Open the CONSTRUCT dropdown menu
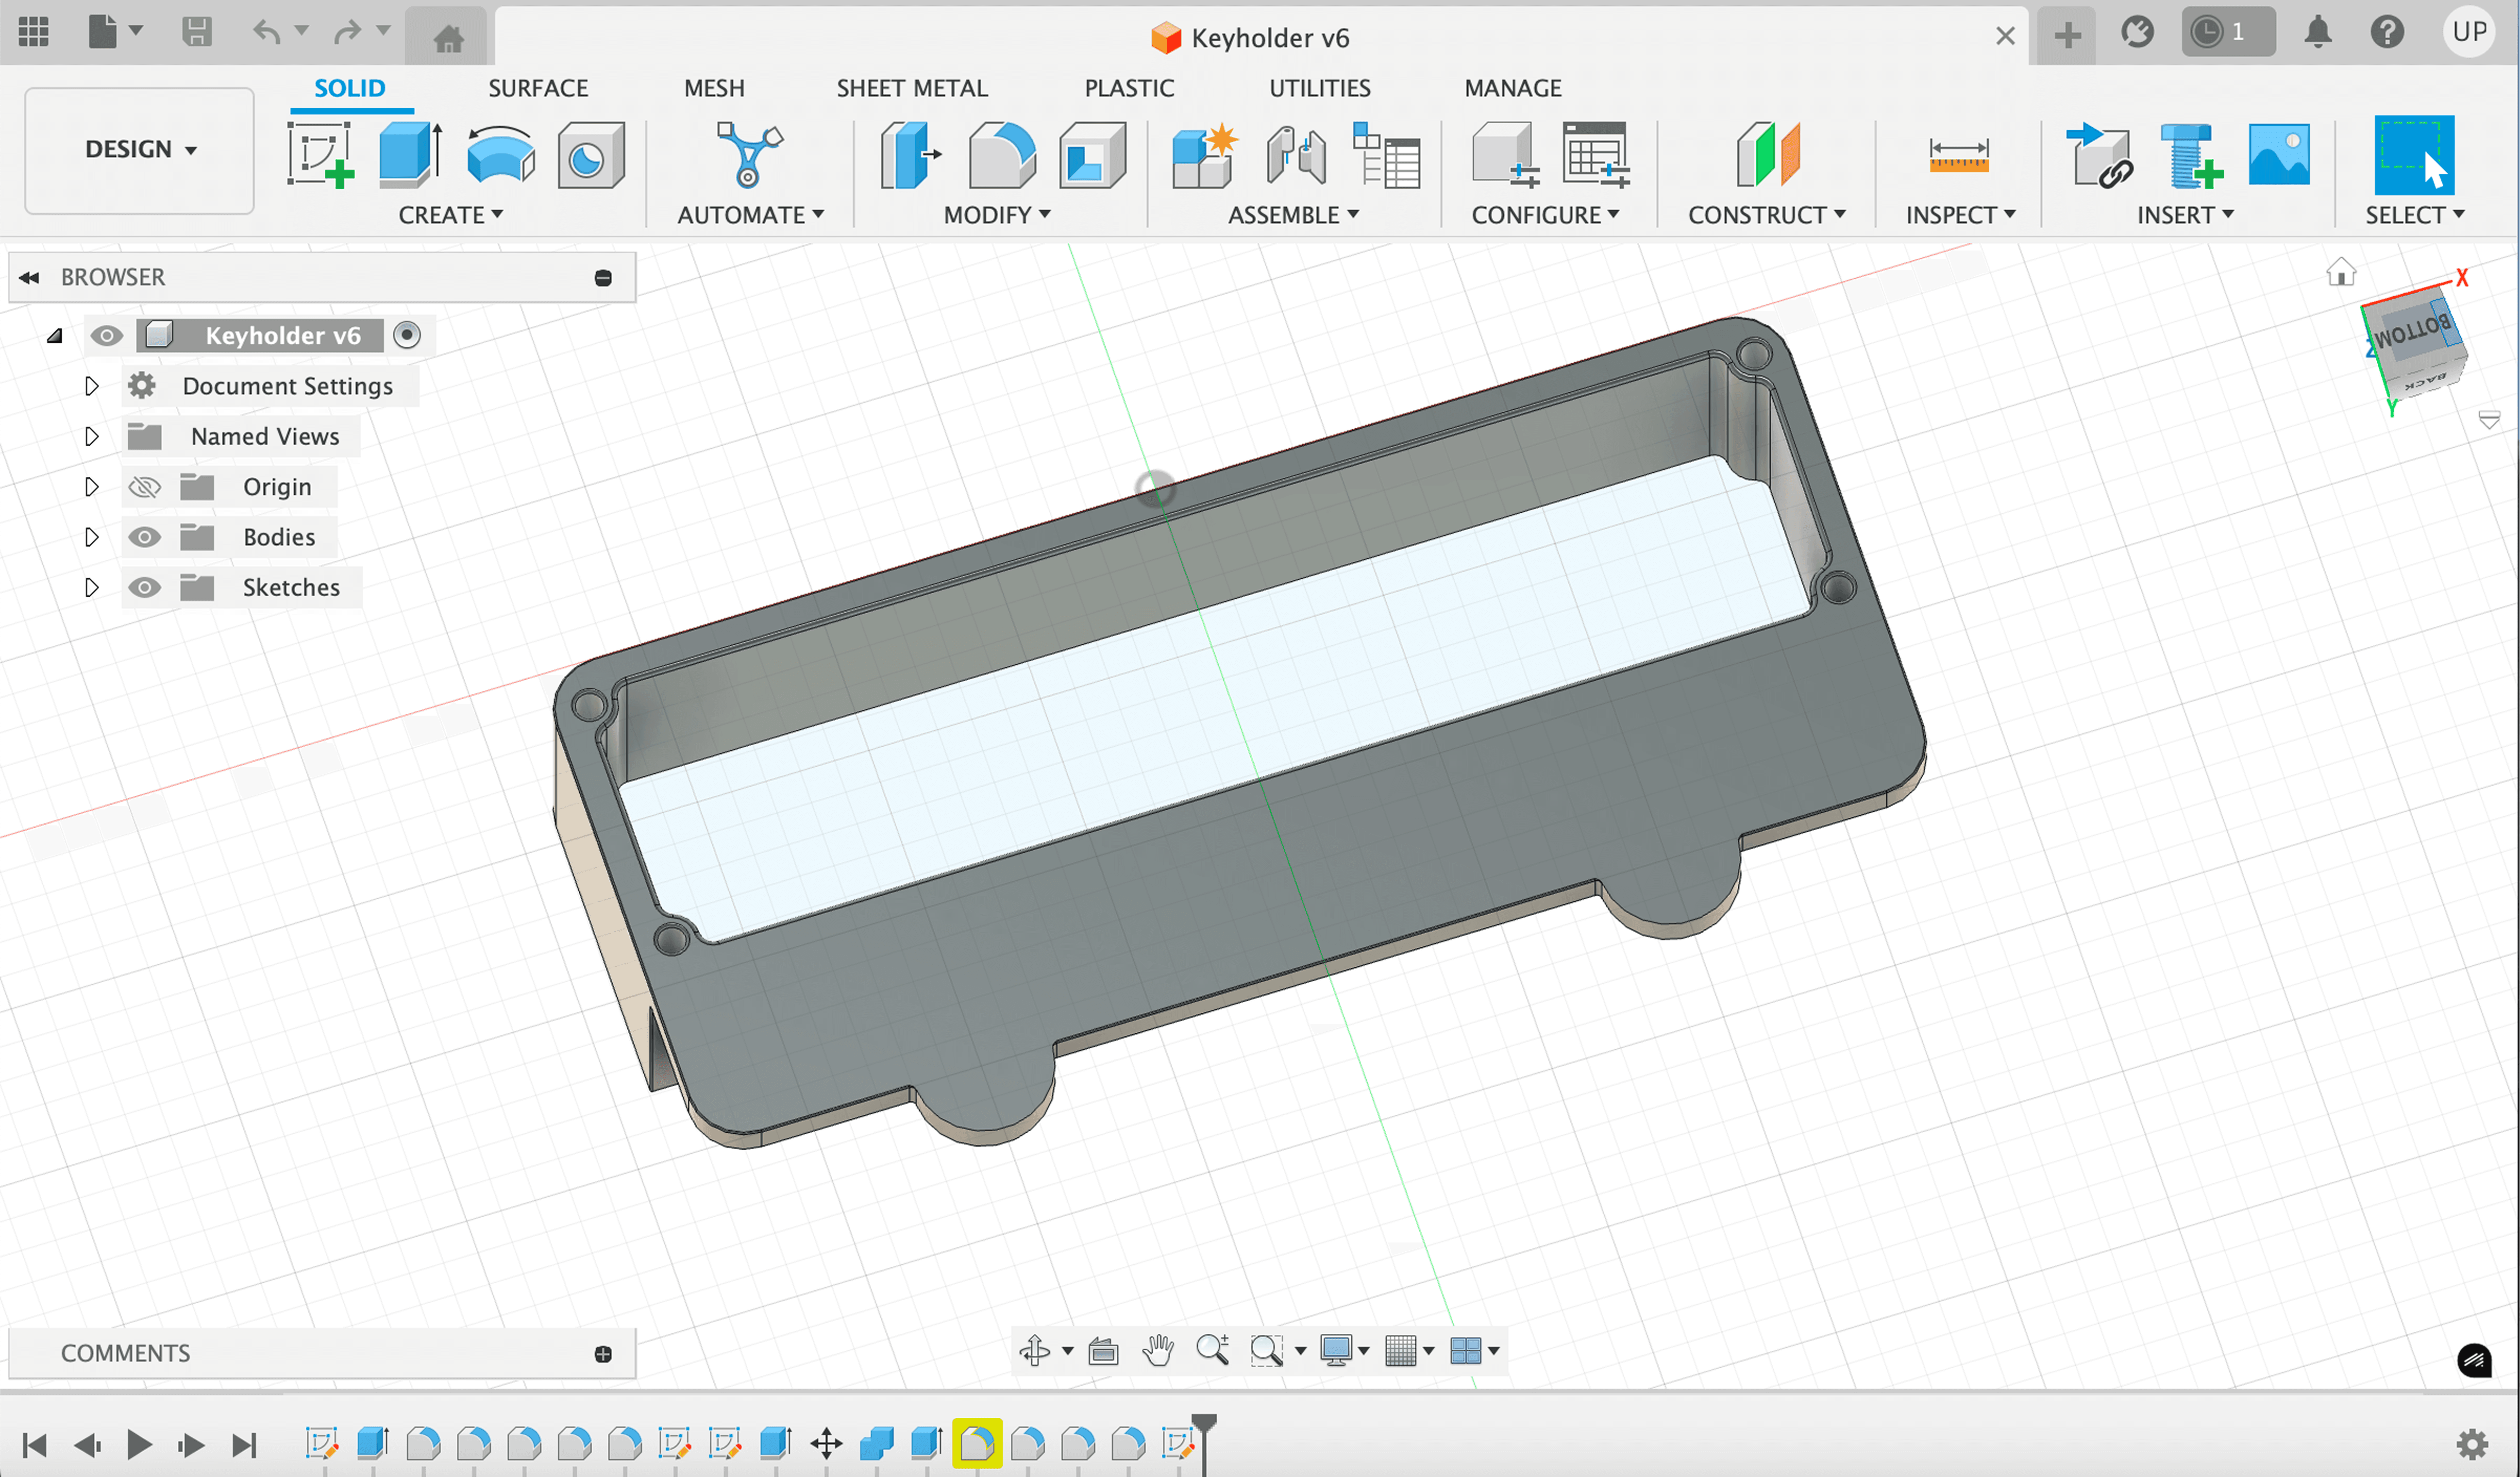 1766,215
